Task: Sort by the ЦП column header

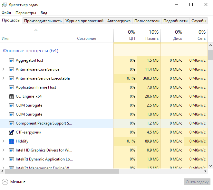Action: point(125,35)
